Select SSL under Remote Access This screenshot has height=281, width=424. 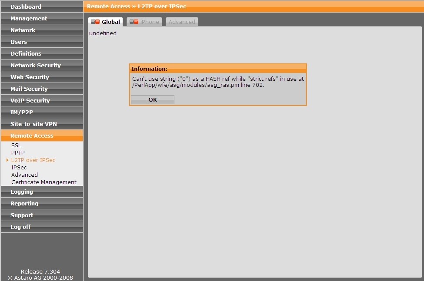tap(16, 145)
